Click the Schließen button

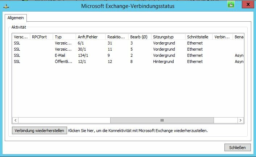point(238,148)
